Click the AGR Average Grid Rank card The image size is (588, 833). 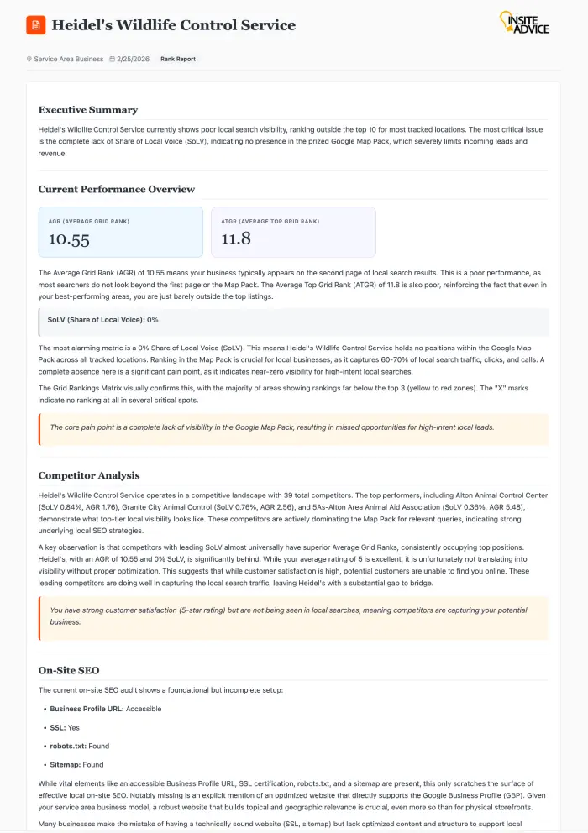pyautogui.click(x=121, y=232)
